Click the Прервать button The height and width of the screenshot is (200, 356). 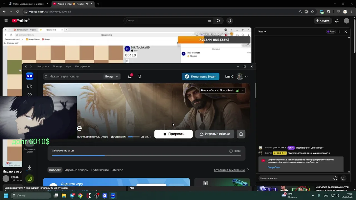[x=174, y=134]
